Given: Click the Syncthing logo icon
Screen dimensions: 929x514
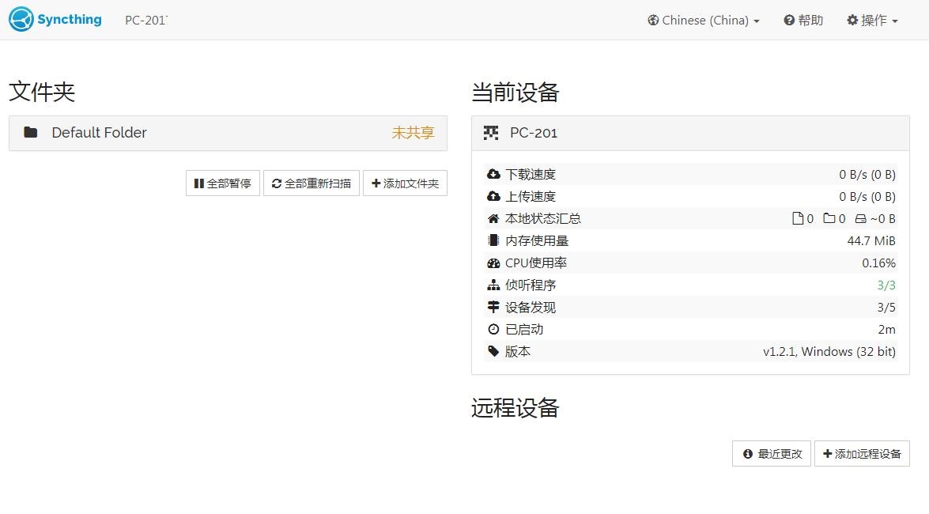Looking at the screenshot, I should point(21,20).
